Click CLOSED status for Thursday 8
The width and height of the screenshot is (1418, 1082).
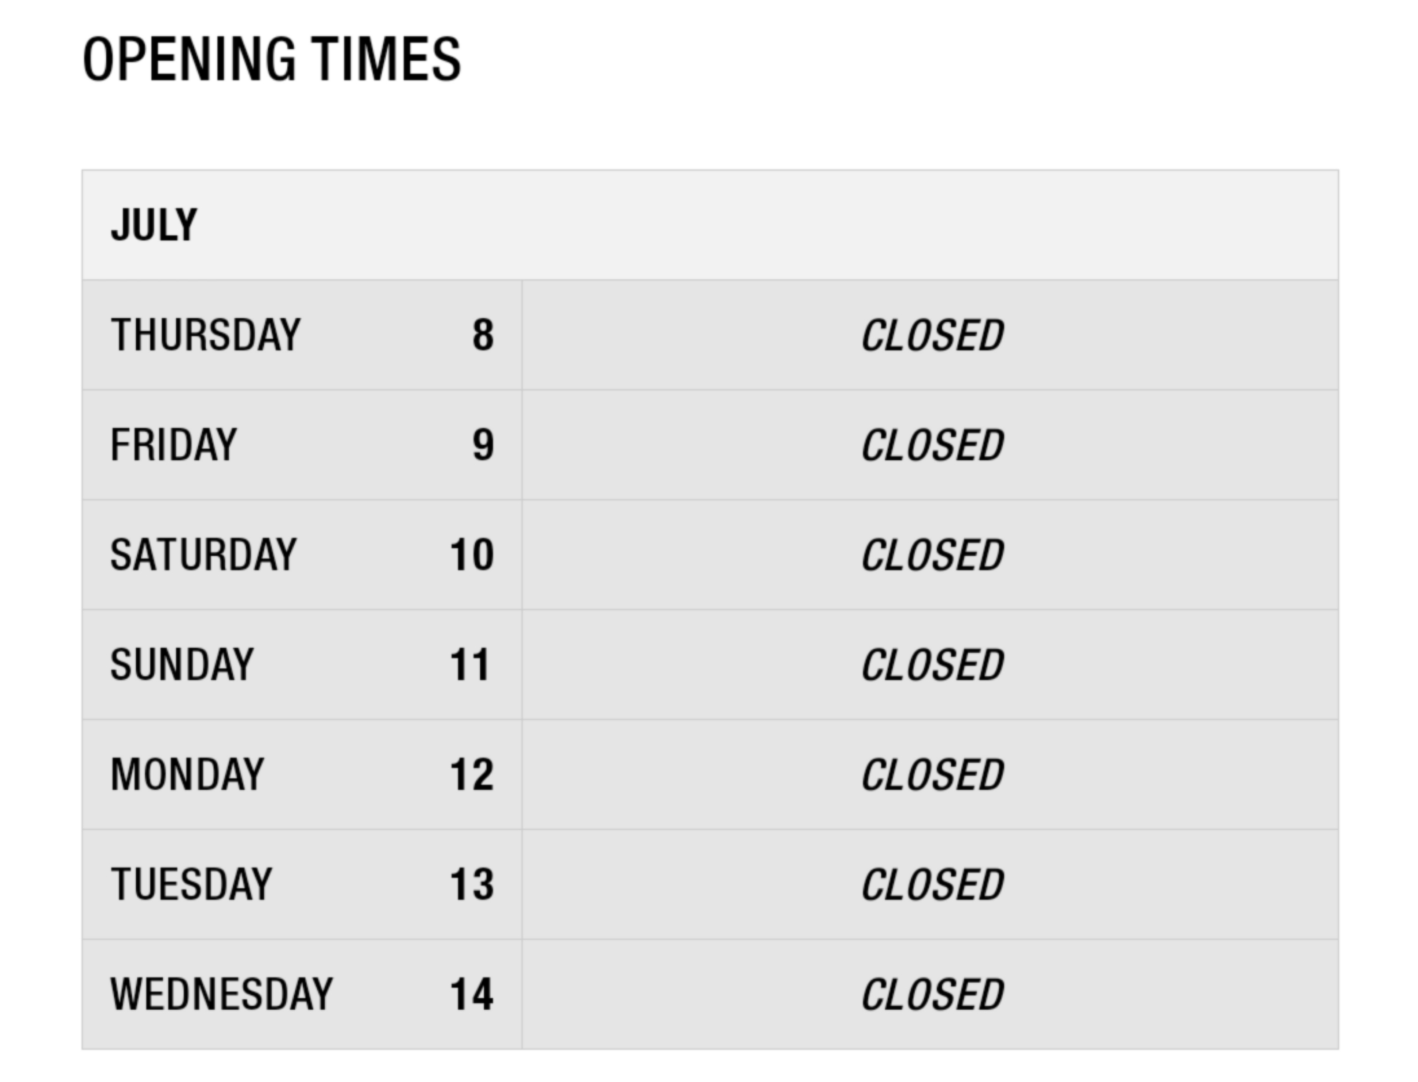coord(932,335)
